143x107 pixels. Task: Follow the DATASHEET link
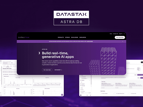[58, 70]
